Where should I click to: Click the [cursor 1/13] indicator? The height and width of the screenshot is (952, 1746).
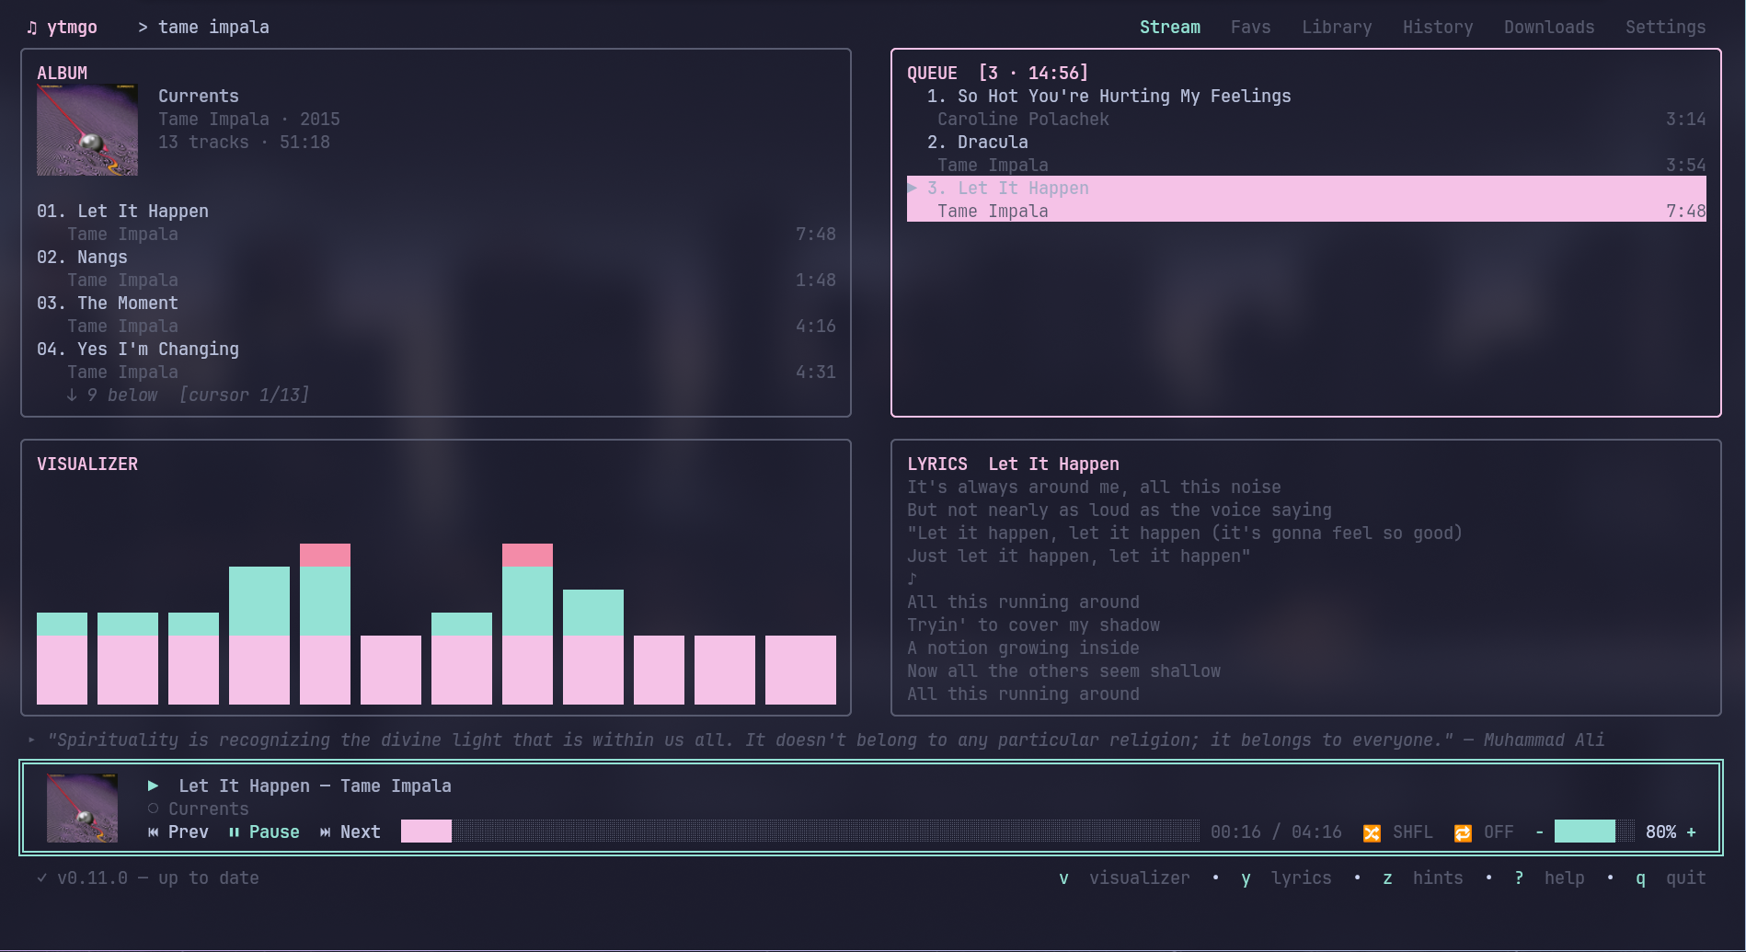pyautogui.click(x=244, y=396)
